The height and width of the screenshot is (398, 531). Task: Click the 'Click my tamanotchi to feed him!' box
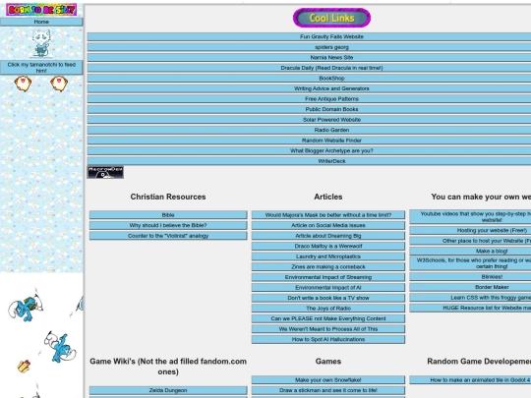(41, 68)
